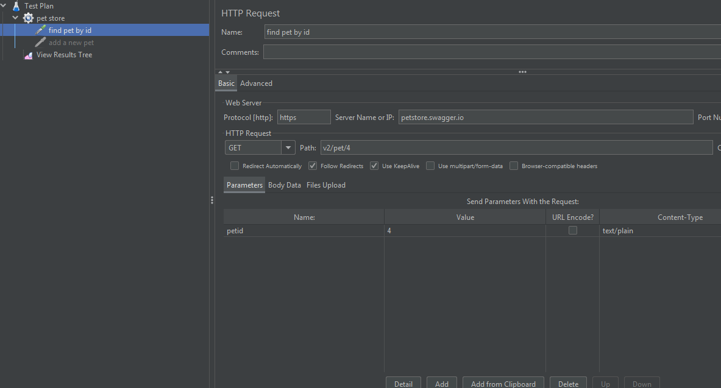The width and height of the screenshot is (721, 388).
Task: Click the Test Plan flask icon
Action: (x=16, y=6)
